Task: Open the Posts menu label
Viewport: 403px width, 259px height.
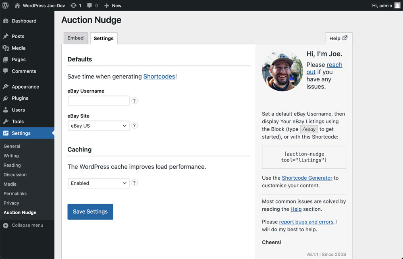Action: click(x=18, y=37)
